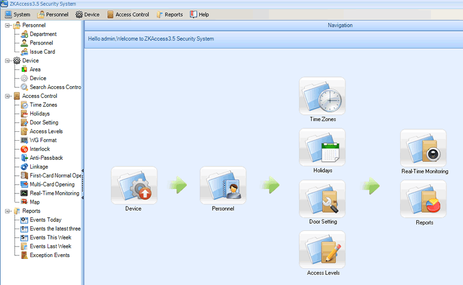This screenshot has width=463, height=285.
Task: Open the System menu
Action: [18, 14]
